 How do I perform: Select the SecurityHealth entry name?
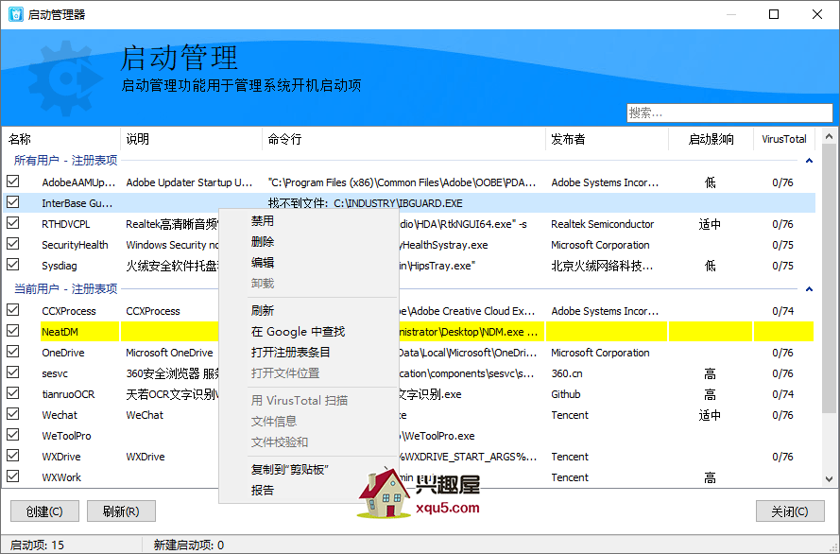[75, 245]
